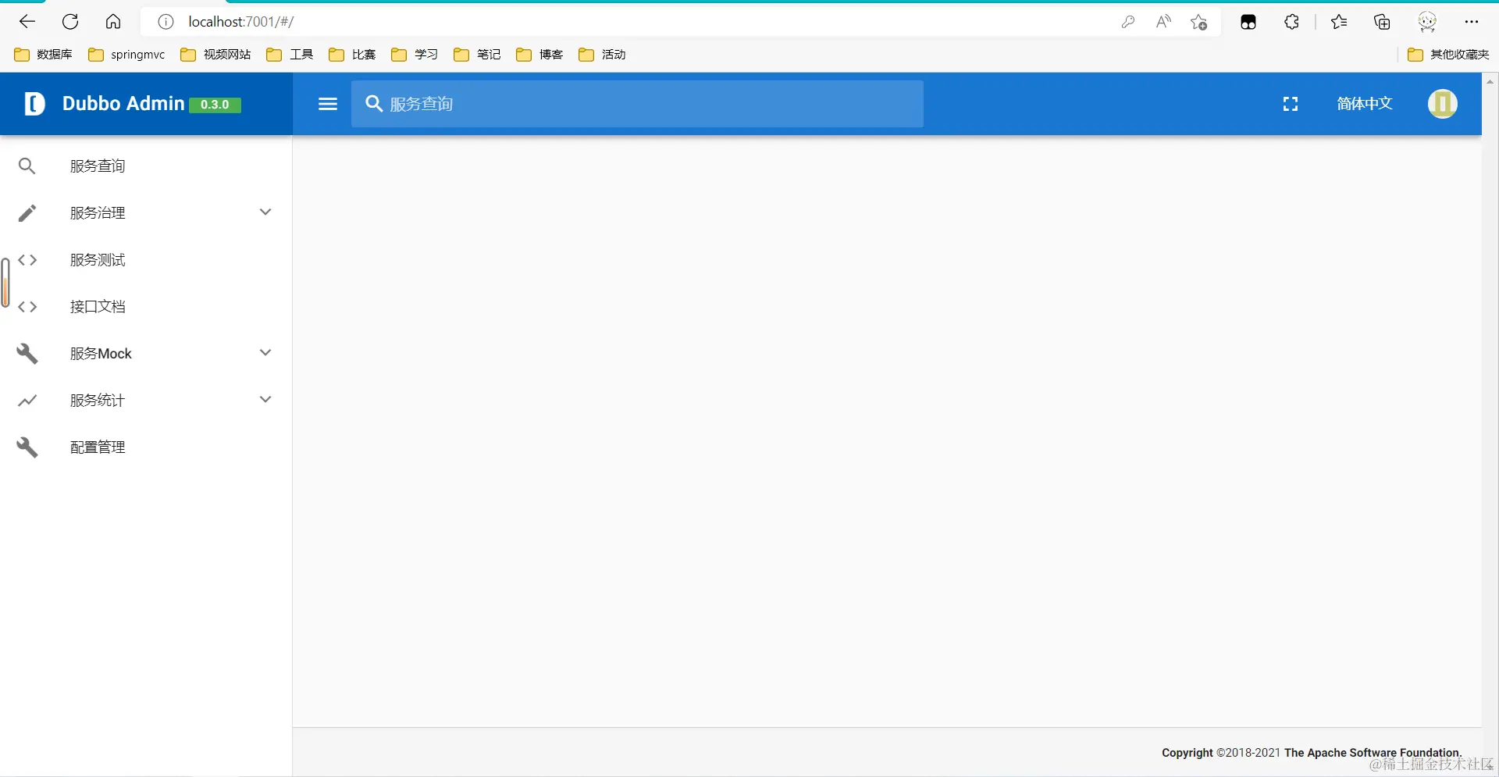
Task: Click the wrench icon for 配置管理
Action: (27, 447)
